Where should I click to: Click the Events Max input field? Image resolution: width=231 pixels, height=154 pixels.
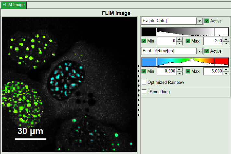[213, 41]
